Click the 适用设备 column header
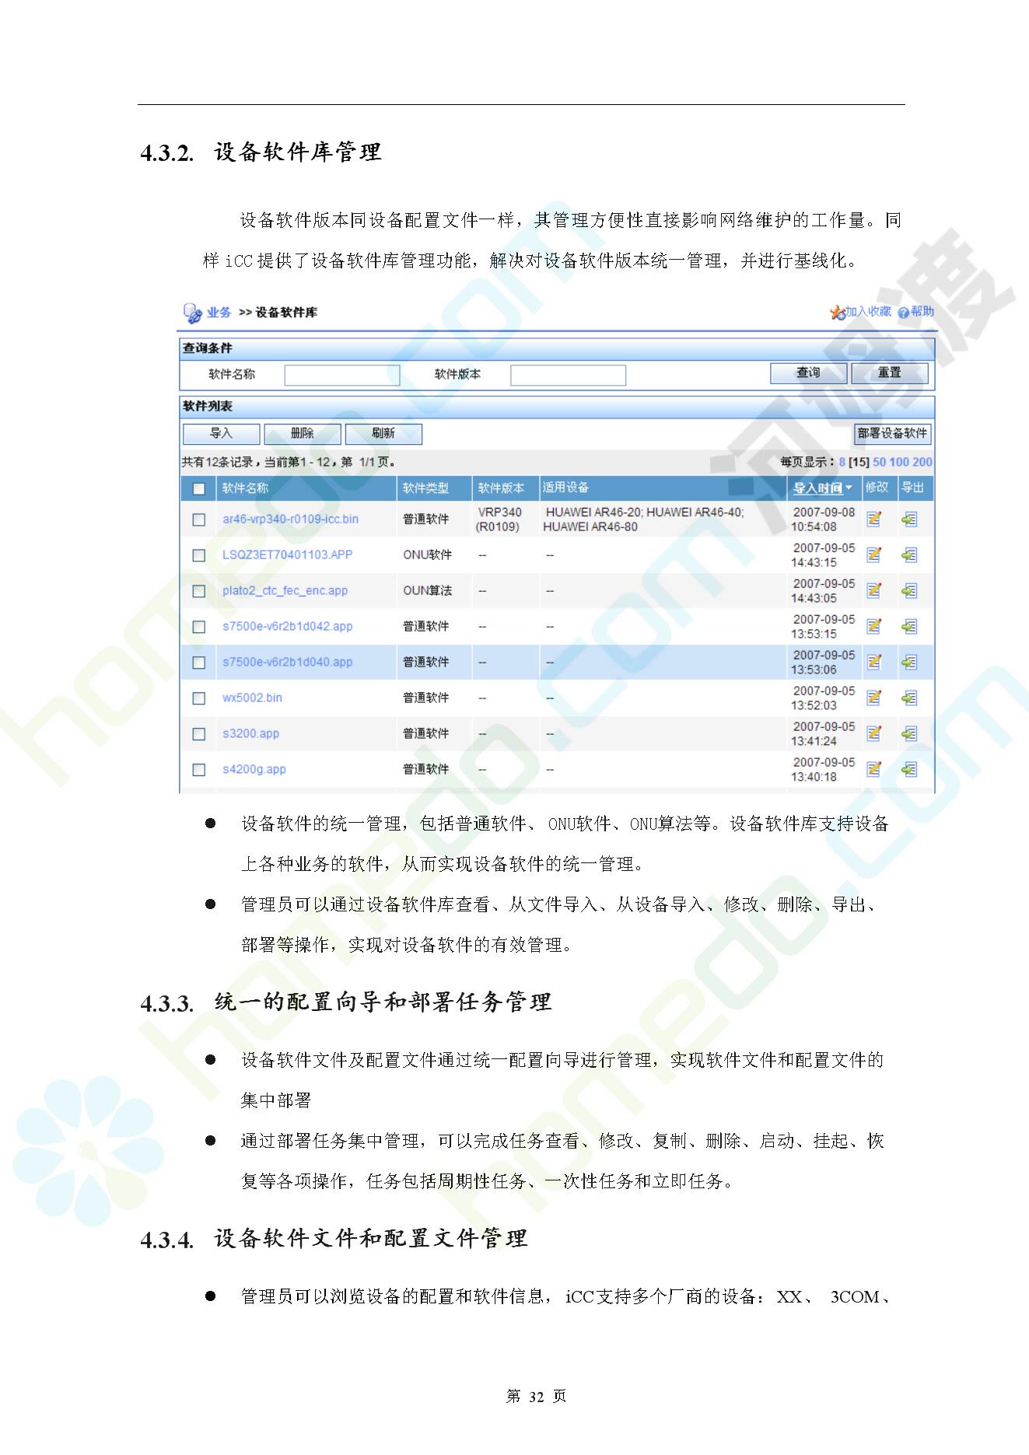This screenshot has height=1455, width=1029. [x=565, y=488]
